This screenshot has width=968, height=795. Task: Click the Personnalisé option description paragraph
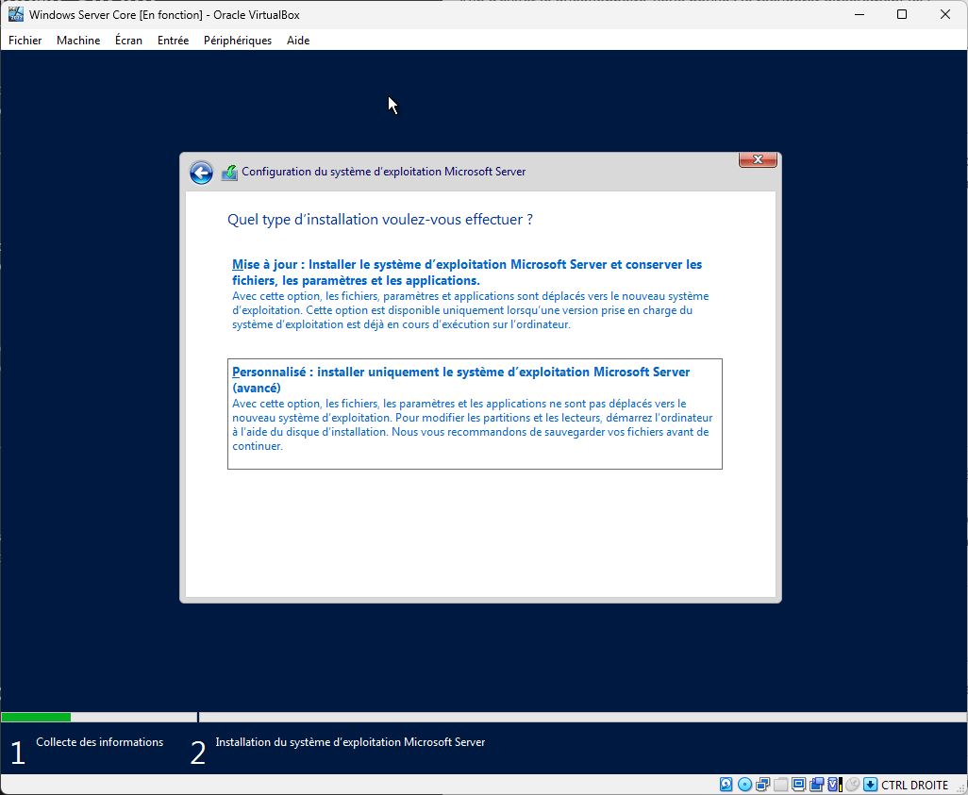pyautogui.click(x=473, y=424)
